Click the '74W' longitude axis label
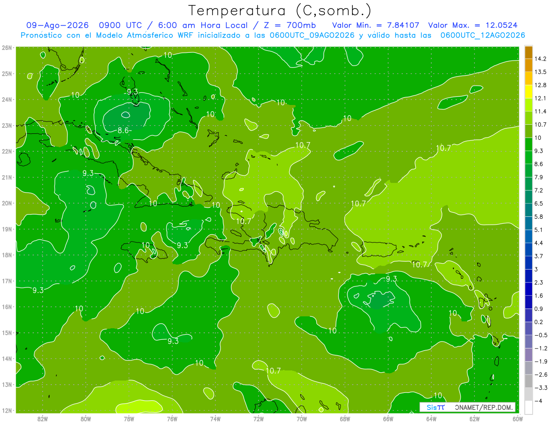The width and height of the screenshot is (550, 425). pos(215,419)
